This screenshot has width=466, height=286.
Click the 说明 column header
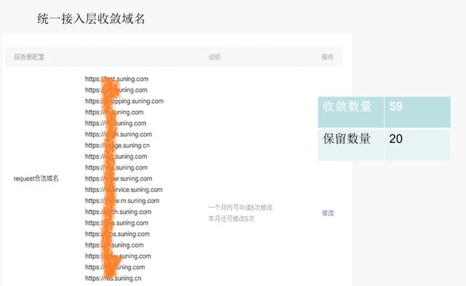tap(214, 57)
